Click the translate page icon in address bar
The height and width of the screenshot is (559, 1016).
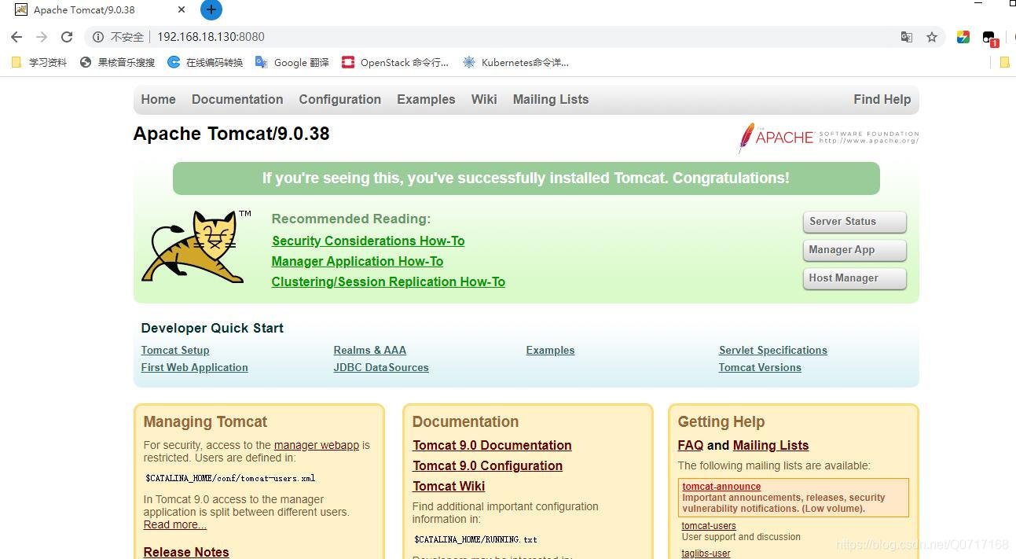coord(907,37)
